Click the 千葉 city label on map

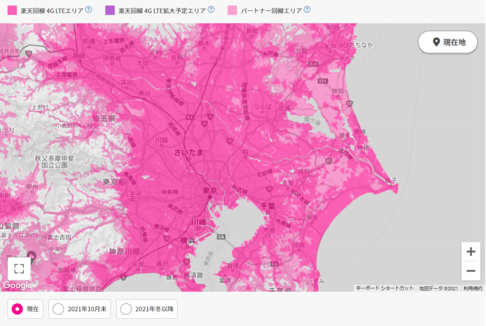268,206
